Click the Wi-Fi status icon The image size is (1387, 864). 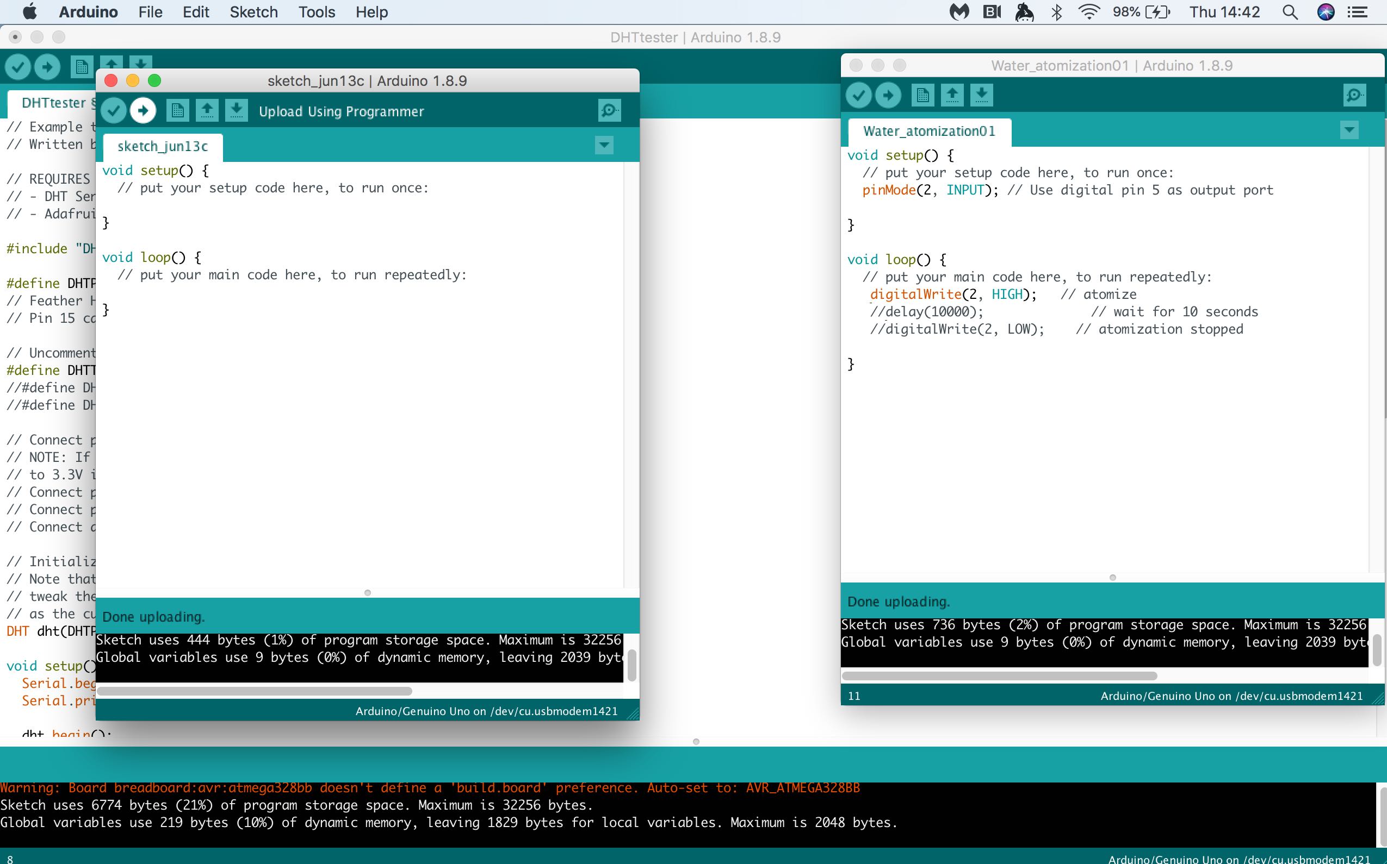click(x=1089, y=12)
